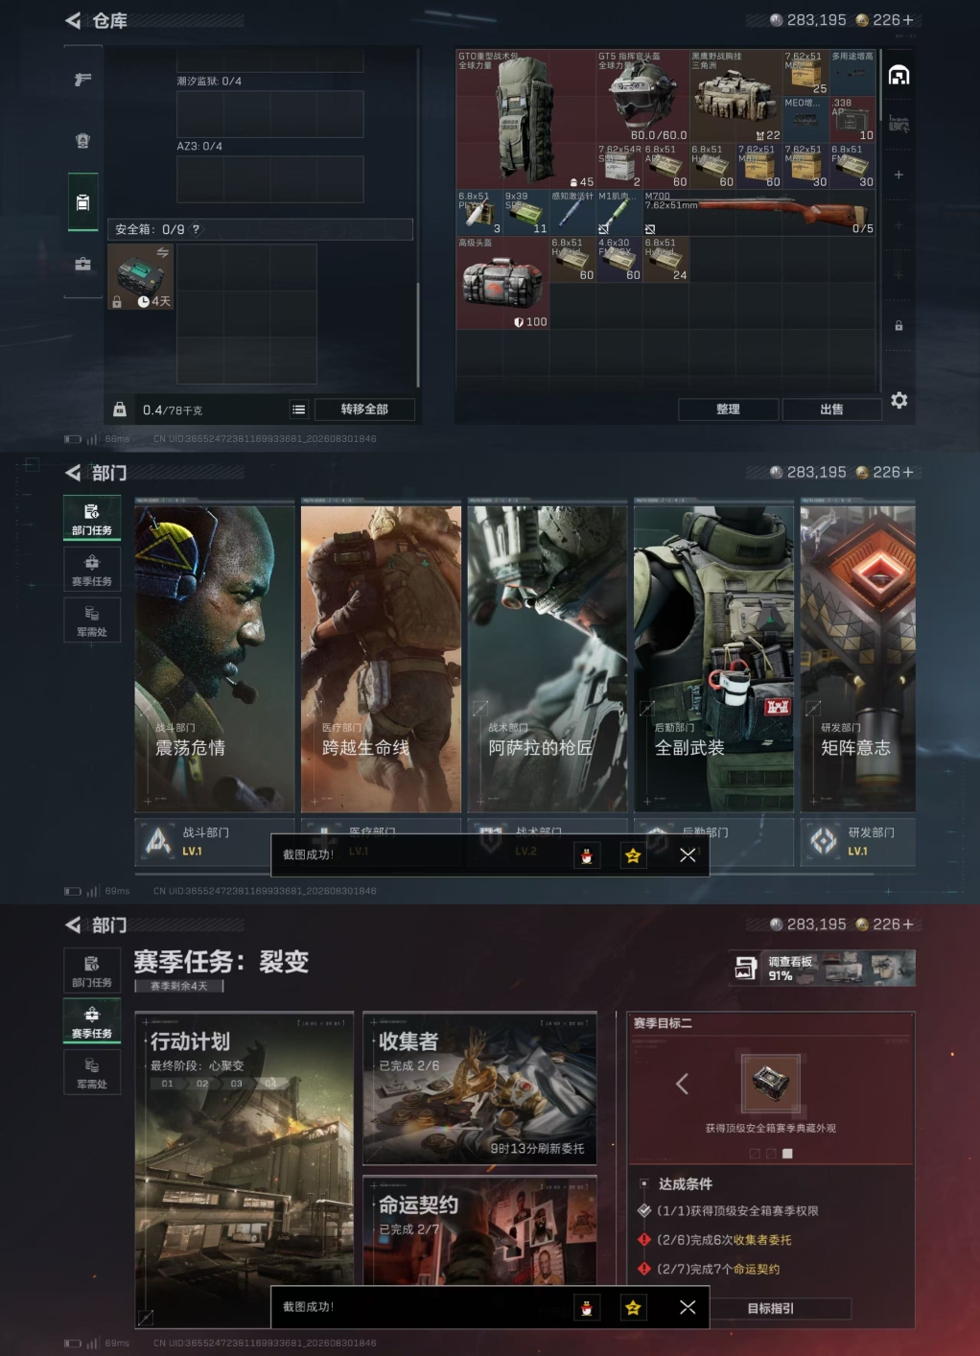
Task: Select the backpack category in the warehouse sidebar
Action: tap(82, 202)
